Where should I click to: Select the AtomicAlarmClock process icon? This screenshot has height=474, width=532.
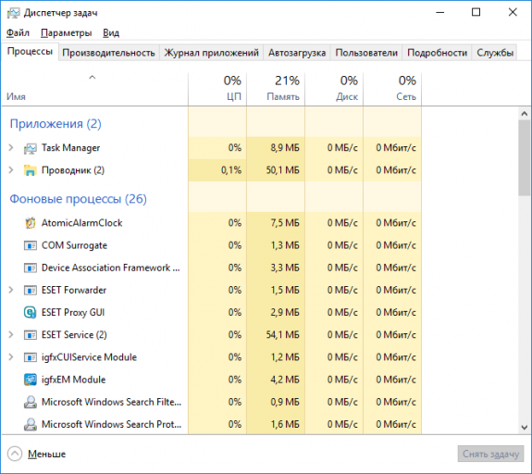click(31, 223)
